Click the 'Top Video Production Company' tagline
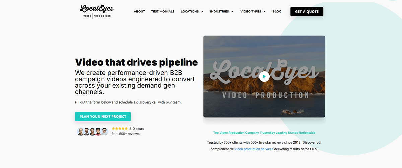Viewport: 402px width, 168px height. pos(264,133)
